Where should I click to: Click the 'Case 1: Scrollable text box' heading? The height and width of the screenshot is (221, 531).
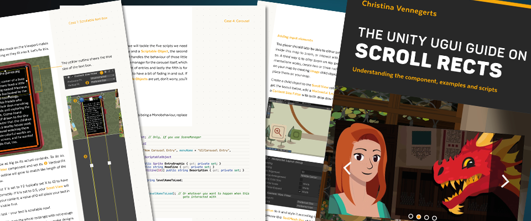coord(88,21)
